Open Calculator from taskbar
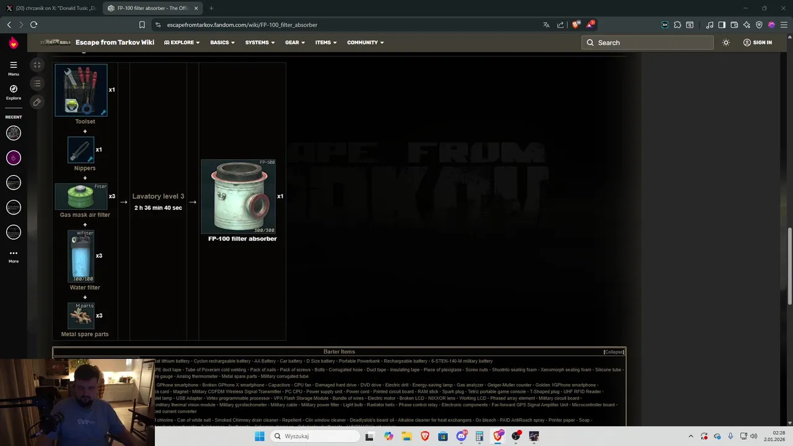This screenshot has height=446, width=793. pyautogui.click(x=480, y=436)
